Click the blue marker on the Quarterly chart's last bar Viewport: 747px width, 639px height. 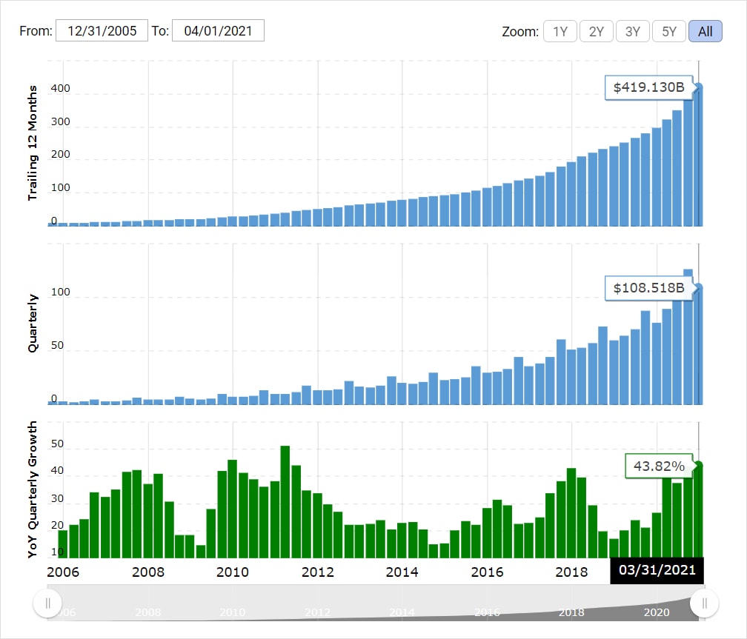pos(699,287)
